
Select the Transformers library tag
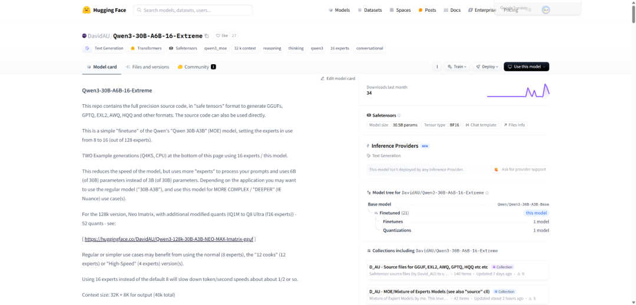[146, 48]
